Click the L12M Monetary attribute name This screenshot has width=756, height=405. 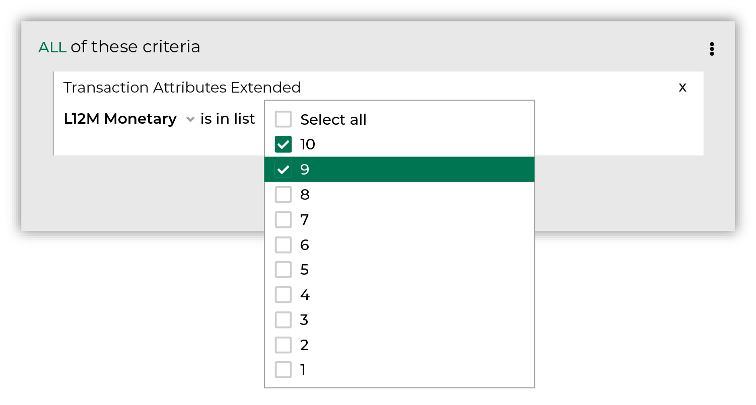coord(120,119)
